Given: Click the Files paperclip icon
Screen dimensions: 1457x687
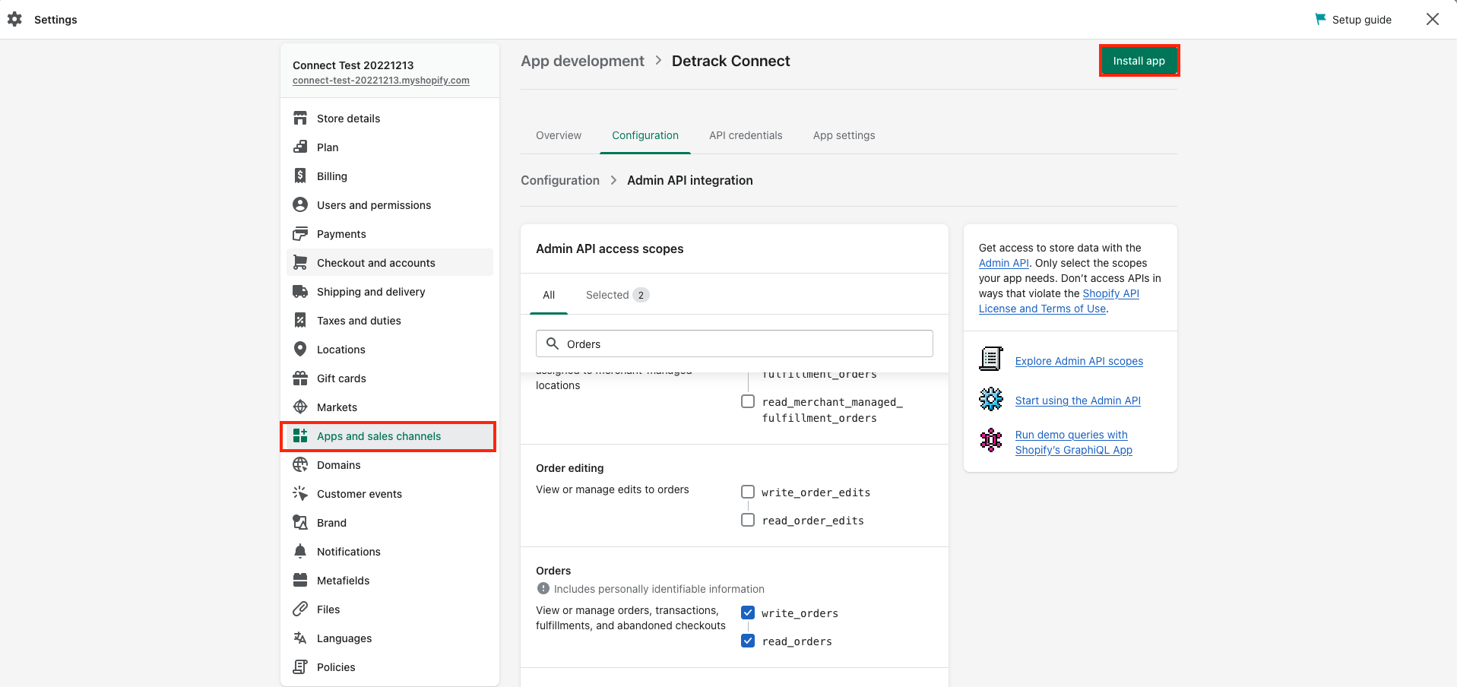Looking at the screenshot, I should point(300,609).
